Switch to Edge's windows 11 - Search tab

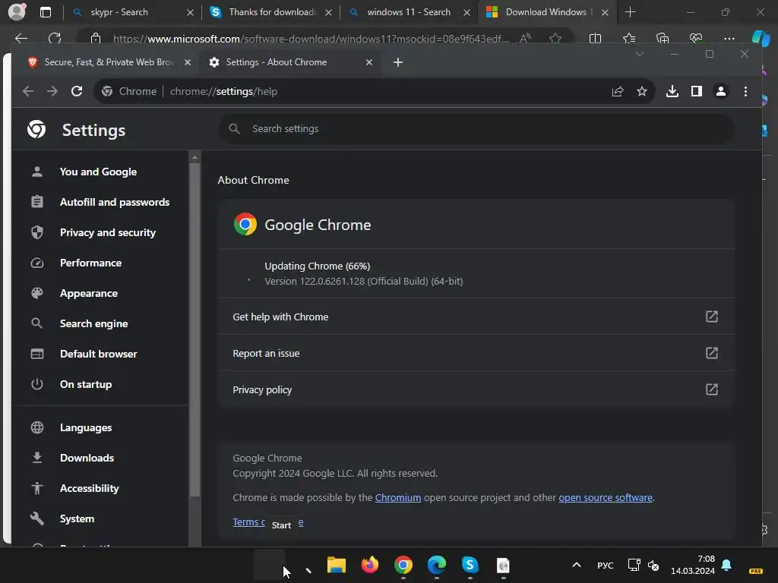coord(408,12)
